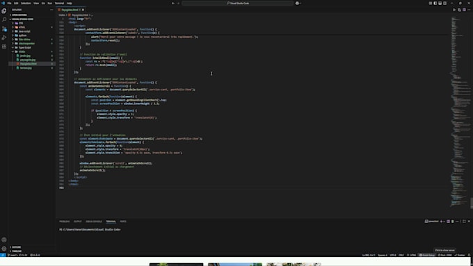Viewport: 473px width, 266px height.
Task: Click the editor minimap
Action: [460, 111]
